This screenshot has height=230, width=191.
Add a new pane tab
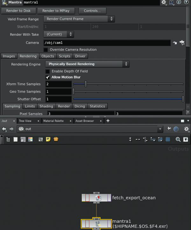(108, 121)
